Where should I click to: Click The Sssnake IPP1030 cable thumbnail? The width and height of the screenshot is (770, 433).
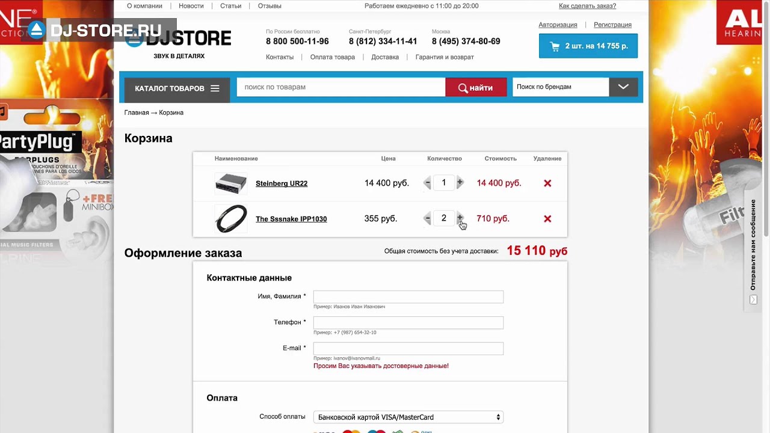[231, 218]
